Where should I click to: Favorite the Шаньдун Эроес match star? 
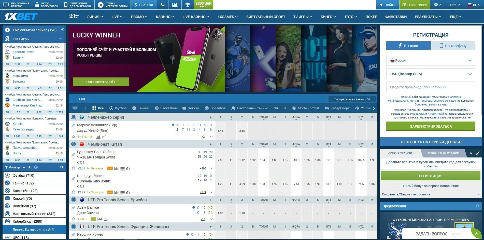(x=74, y=192)
